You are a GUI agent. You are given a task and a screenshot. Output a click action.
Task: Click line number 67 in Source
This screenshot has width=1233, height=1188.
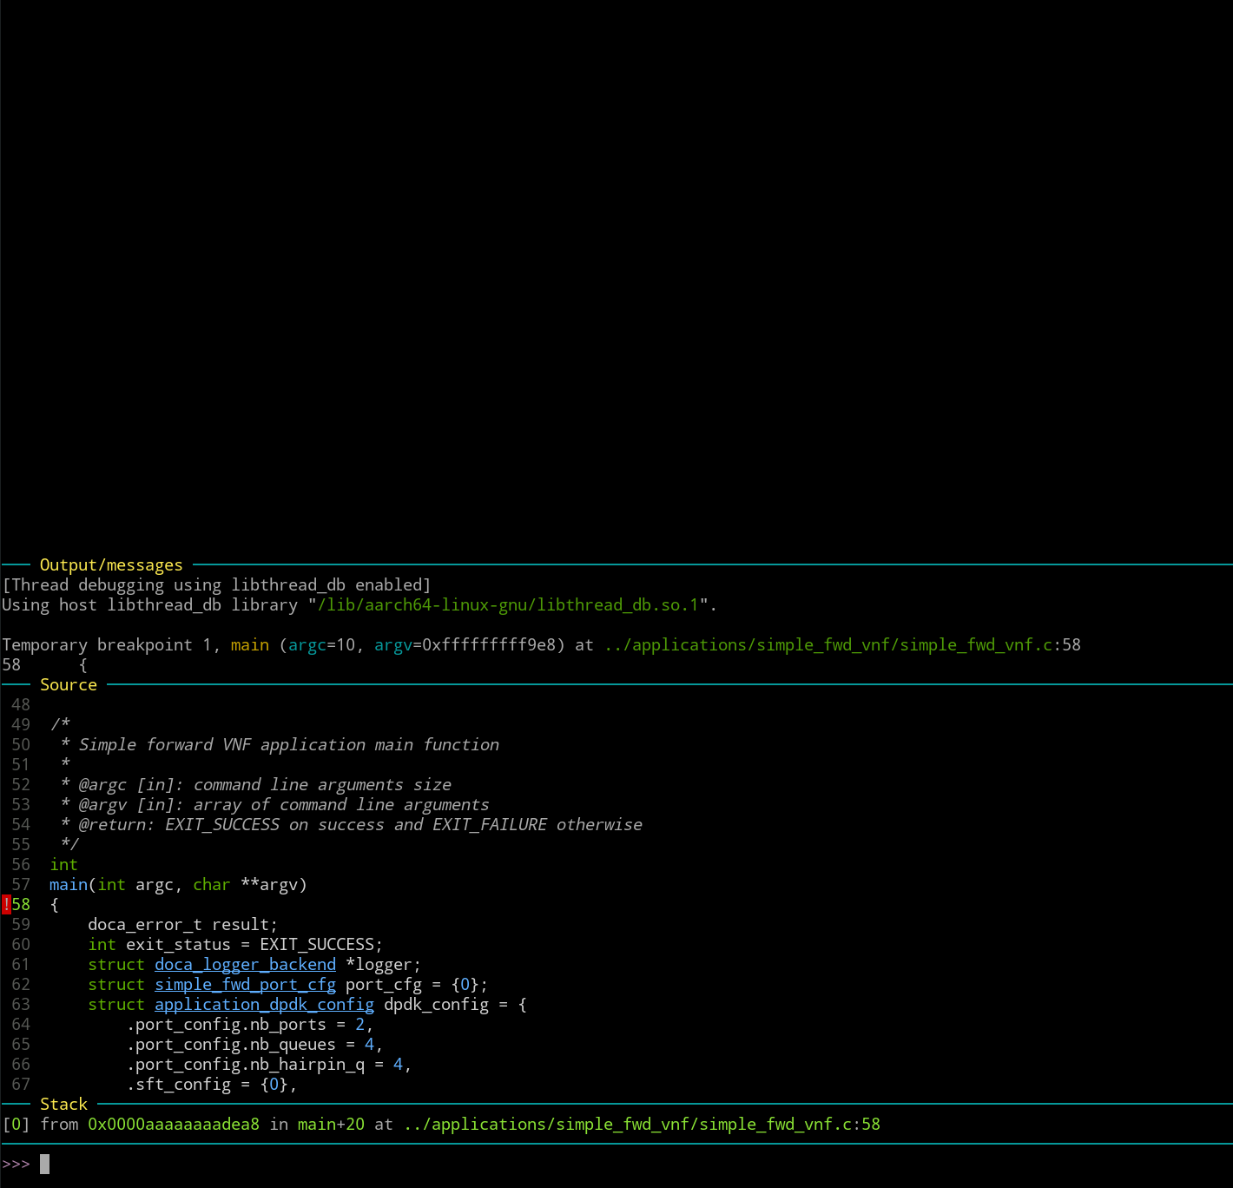point(21,1085)
